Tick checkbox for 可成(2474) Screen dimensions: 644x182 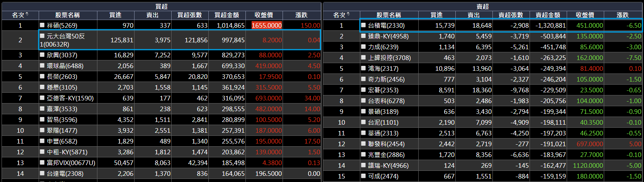[x=363, y=176]
